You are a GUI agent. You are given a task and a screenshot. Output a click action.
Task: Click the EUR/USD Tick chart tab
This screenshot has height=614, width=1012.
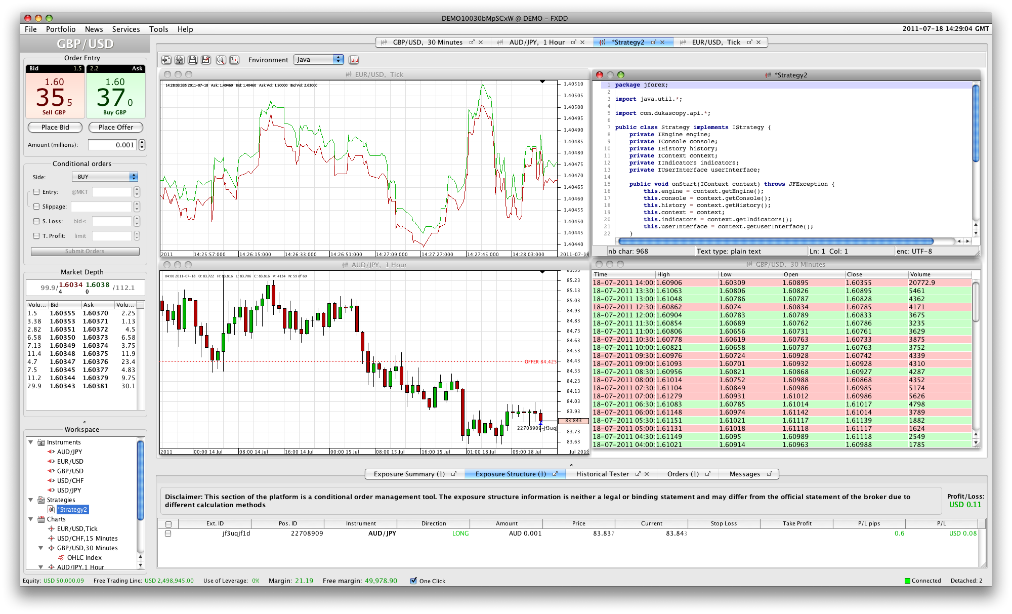tap(724, 42)
